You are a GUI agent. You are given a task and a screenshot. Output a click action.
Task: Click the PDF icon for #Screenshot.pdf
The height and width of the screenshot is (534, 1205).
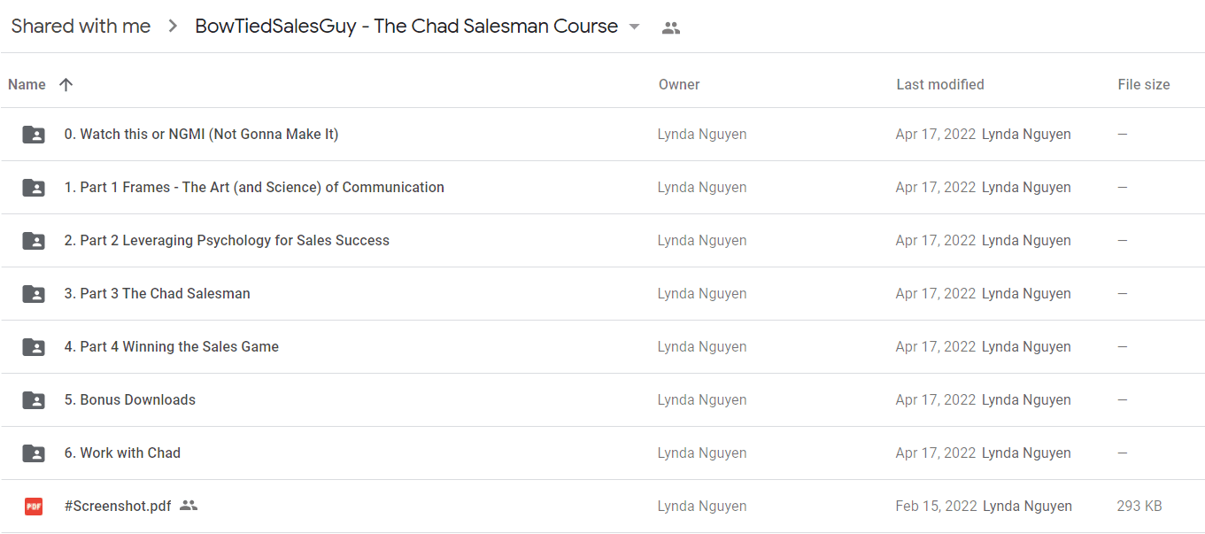[34, 507]
